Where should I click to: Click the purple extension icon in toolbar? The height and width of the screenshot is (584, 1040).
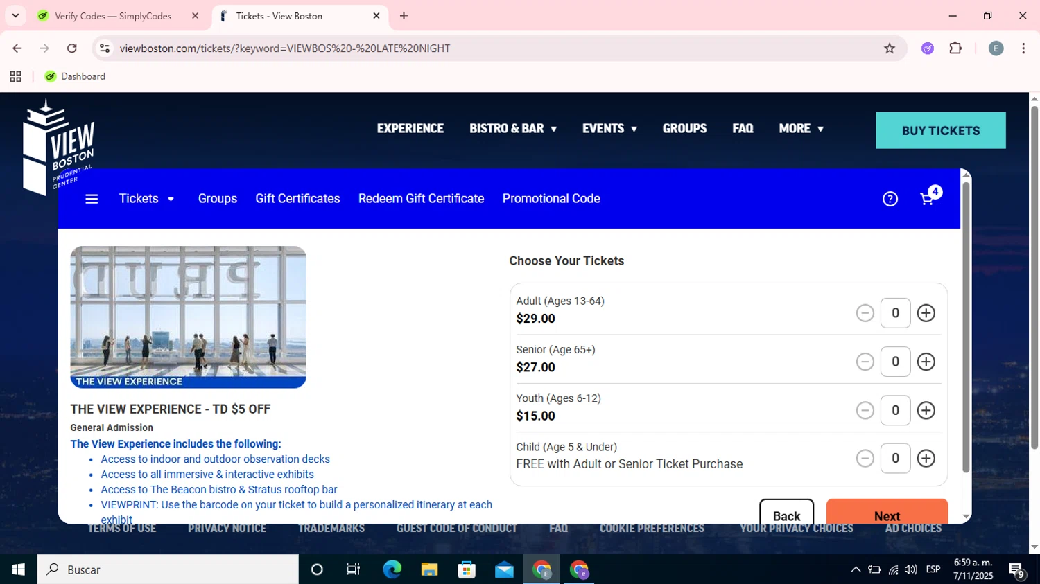point(928,48)
